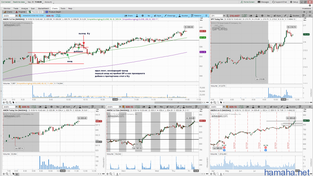The image size is (313, 176).
Task: Open patterns icon on SPY chart
Action: 304,16
